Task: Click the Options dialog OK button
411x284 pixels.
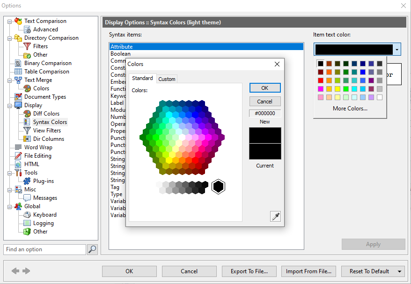Action: pos(129,271)
